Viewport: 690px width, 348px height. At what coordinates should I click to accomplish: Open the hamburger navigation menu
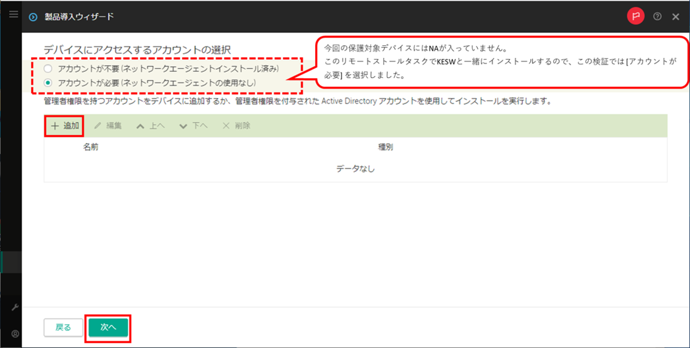(x=13, y=14)
